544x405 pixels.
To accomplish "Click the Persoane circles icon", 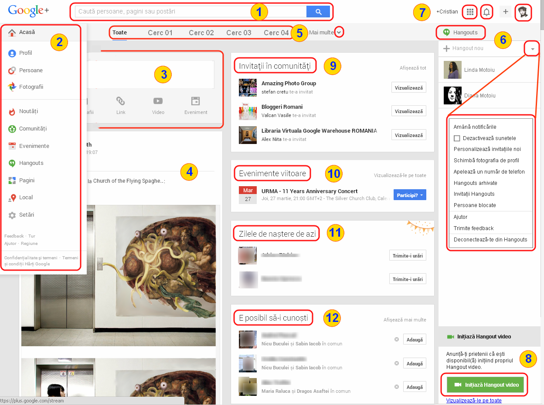I will [x=12, y=70].
